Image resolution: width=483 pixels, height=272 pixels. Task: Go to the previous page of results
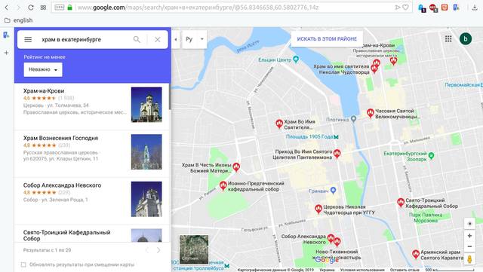point(147,250)
